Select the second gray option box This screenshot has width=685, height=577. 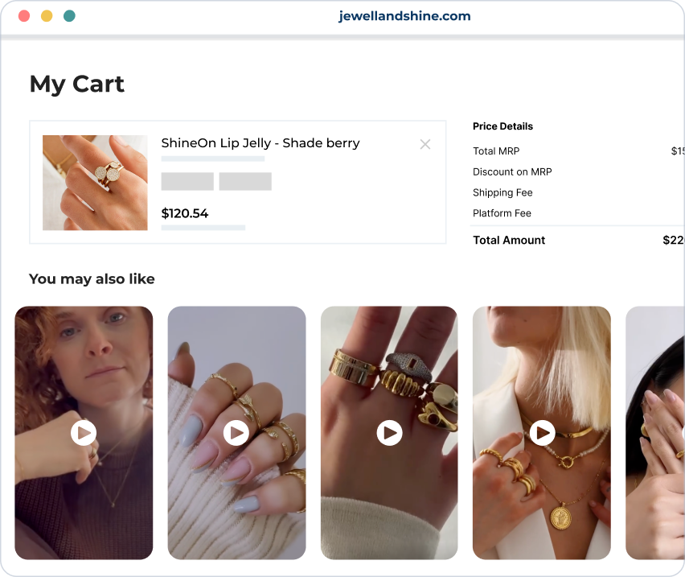245,181
